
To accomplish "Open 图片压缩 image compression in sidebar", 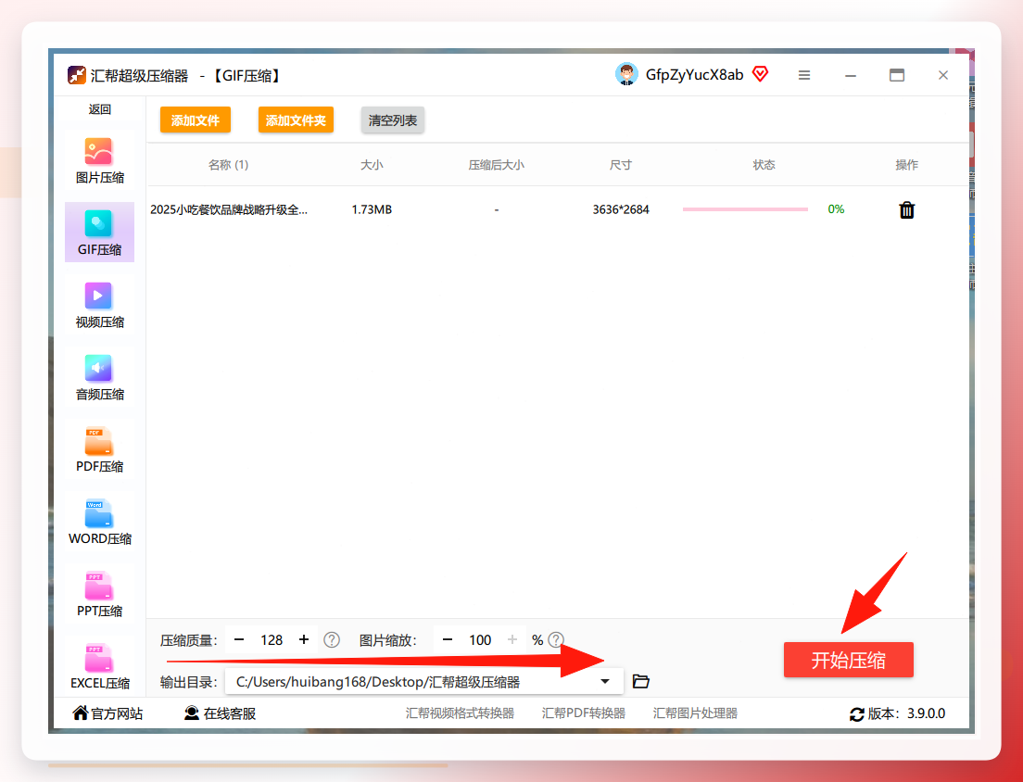I will point(99,160).
